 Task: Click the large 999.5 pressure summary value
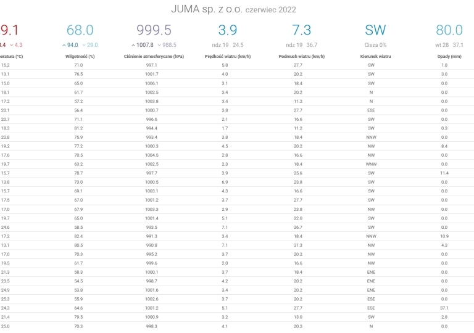pos(154,30)
